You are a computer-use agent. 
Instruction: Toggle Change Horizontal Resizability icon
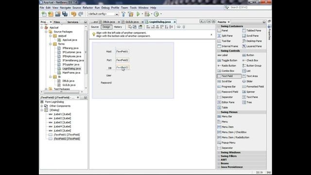[x=178, y=27]
